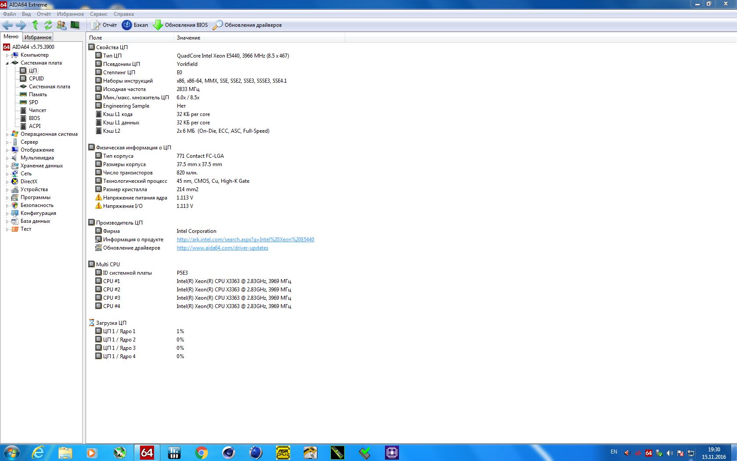Select SPD in the sidebar tree
Screen dimensions: 737x461
(33, 102)
